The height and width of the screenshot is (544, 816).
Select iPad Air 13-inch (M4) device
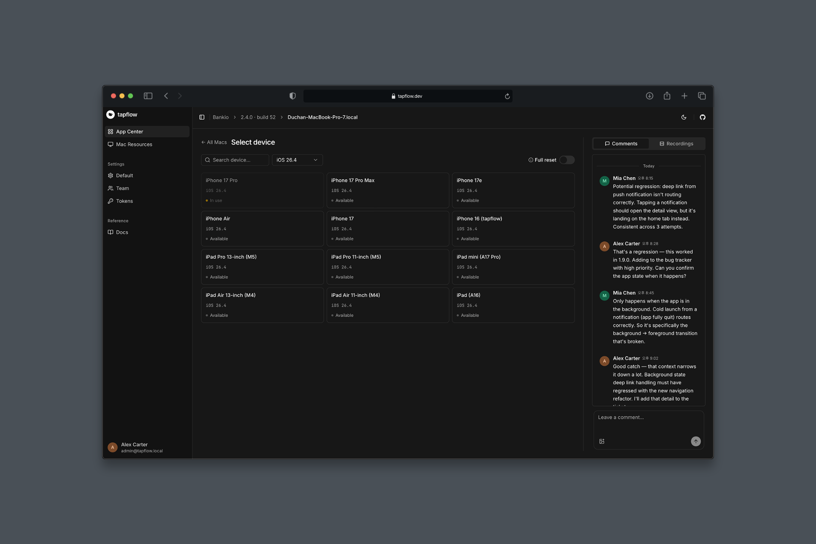[262, 305]
